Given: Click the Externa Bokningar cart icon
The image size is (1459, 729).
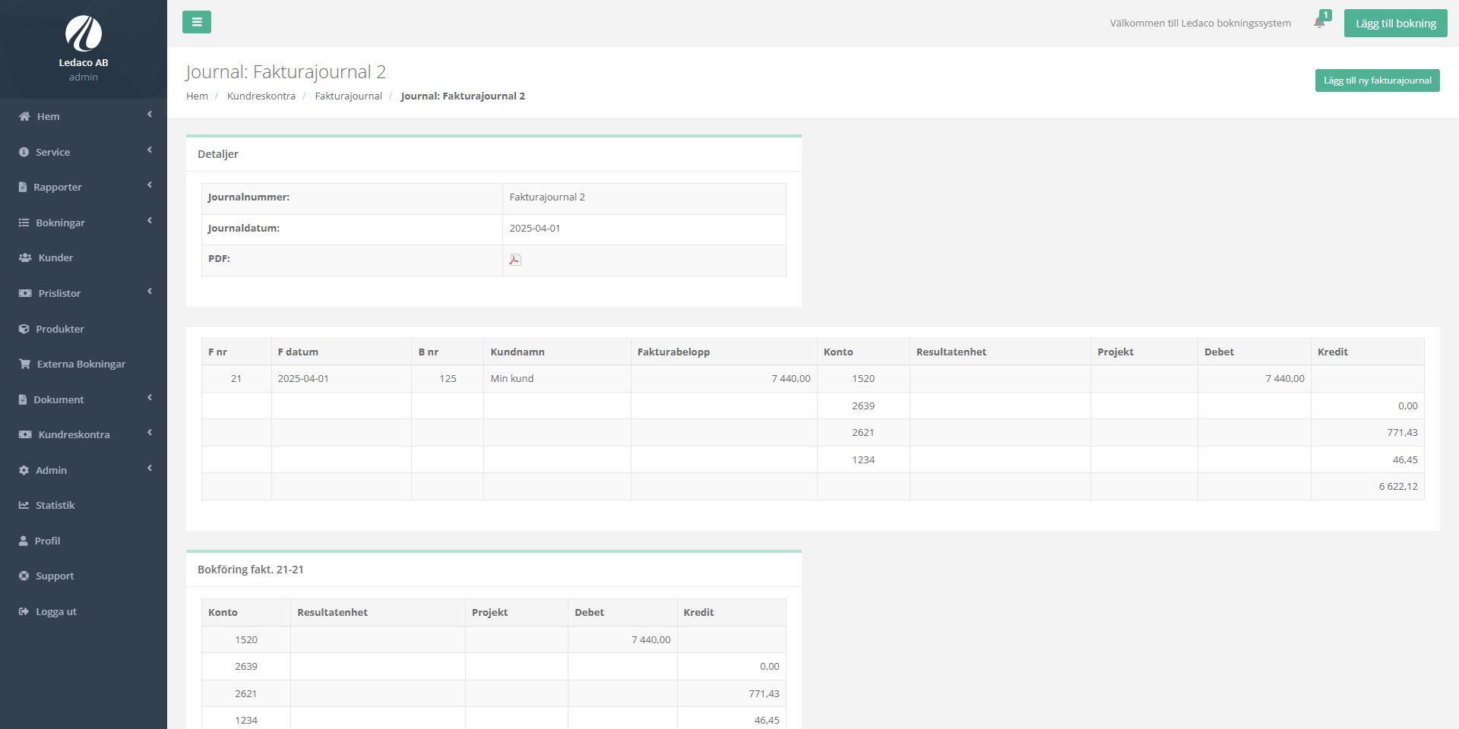Looking at the screenshot, I should pyautogui.click(x=25, y=364).
